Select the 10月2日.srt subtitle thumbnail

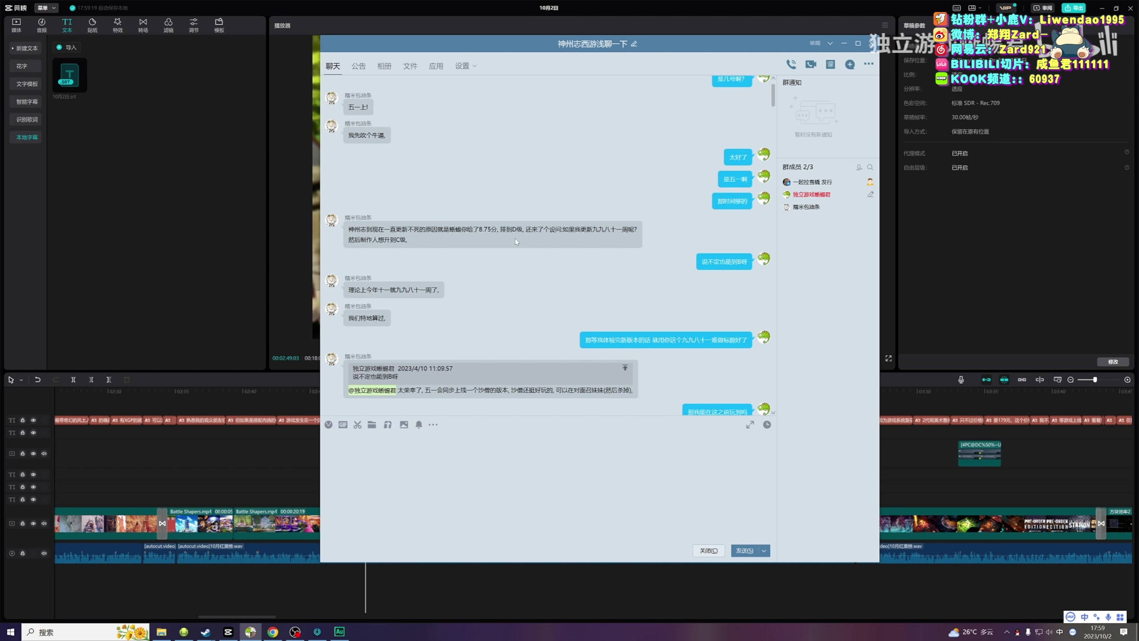click(x=69, y=75)
